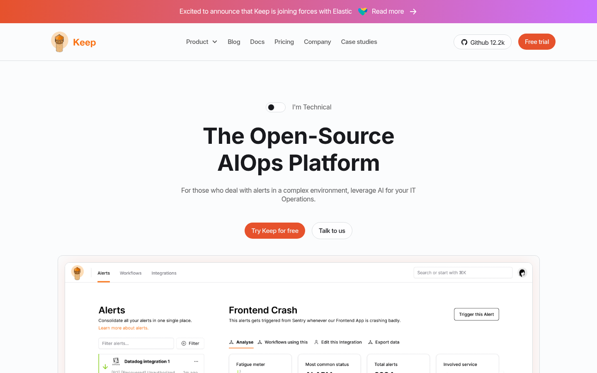
Task: Click the announcement text about joining Elastic
Action: [x=266, y=12]
